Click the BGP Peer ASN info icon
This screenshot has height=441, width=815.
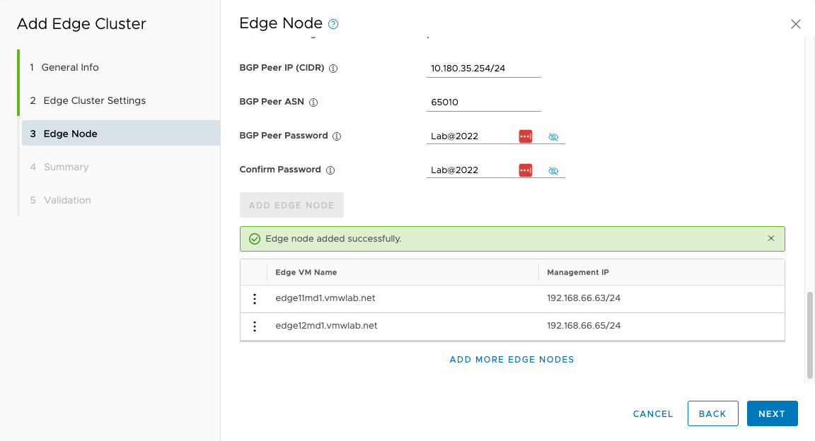click(x=313, y=102)
